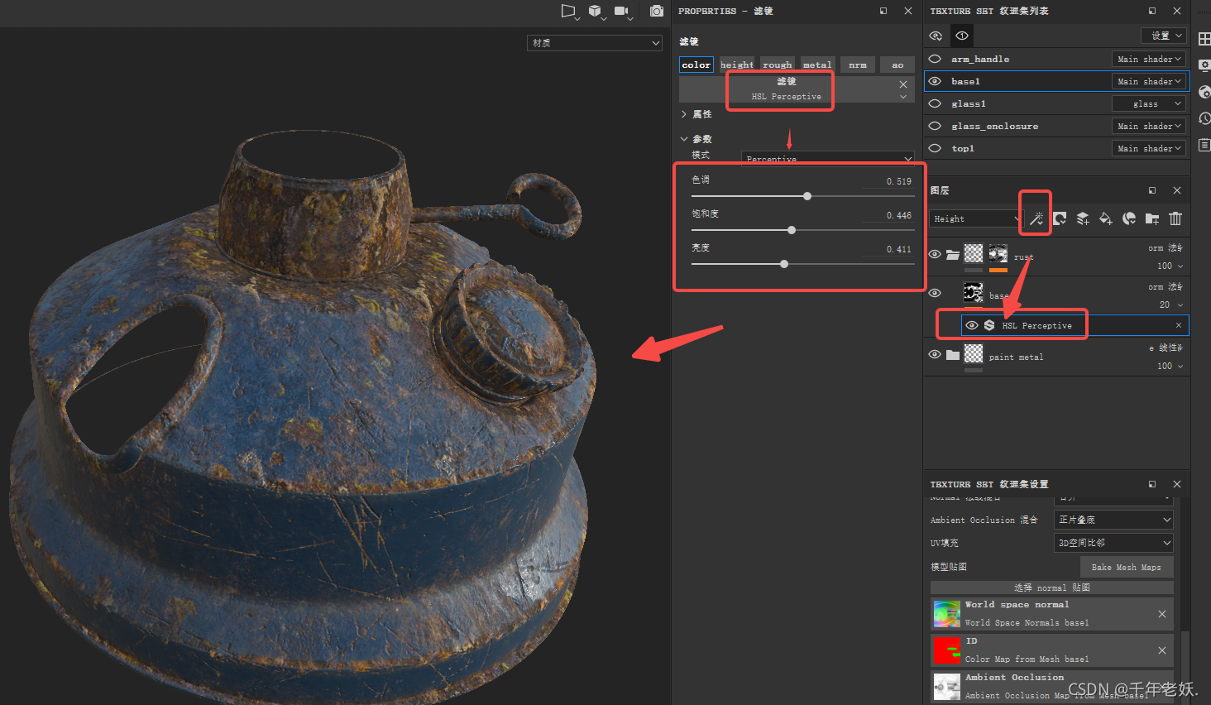Select the color channel tab
Image resolution: width=1211 pixels, height=705 pixels.
[x=696, y=65]
